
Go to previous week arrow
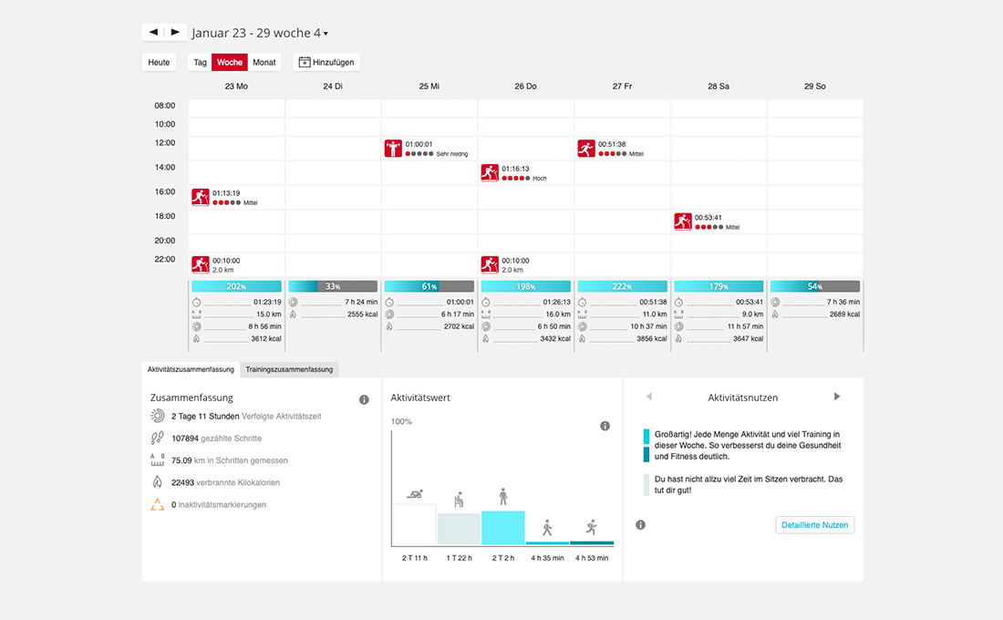pyautogui.click(x=153, y=32)
